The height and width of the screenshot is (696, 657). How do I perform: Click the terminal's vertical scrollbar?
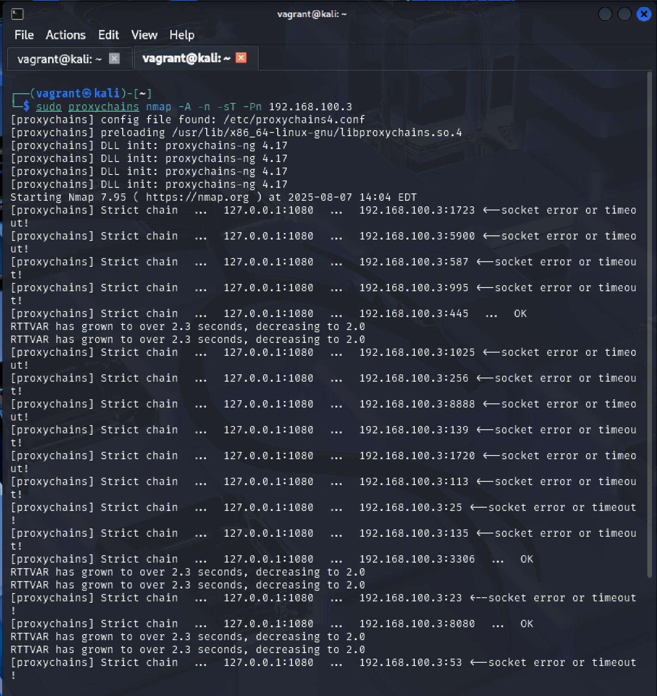(649, 323)
